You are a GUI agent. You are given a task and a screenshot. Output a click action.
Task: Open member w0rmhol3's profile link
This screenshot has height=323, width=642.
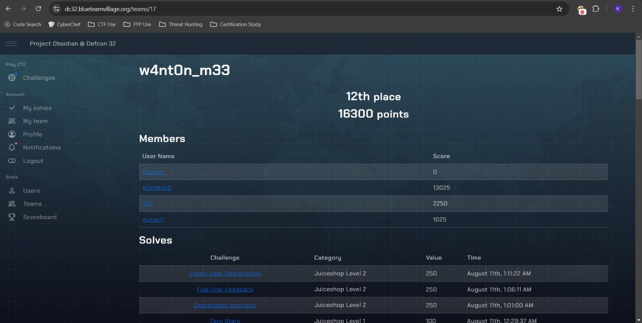click(x=156, y=188)
